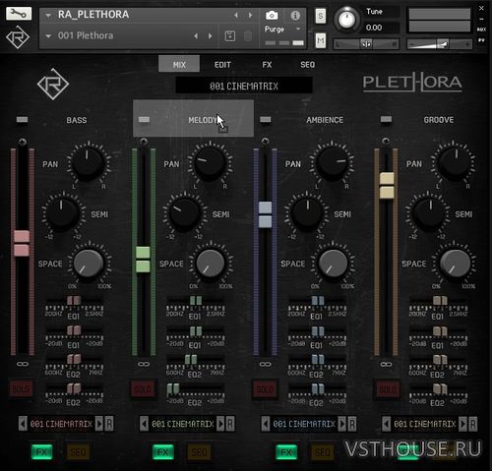Toggle the M mute button in header
The image size is (492, 471).
click(321, 40)
